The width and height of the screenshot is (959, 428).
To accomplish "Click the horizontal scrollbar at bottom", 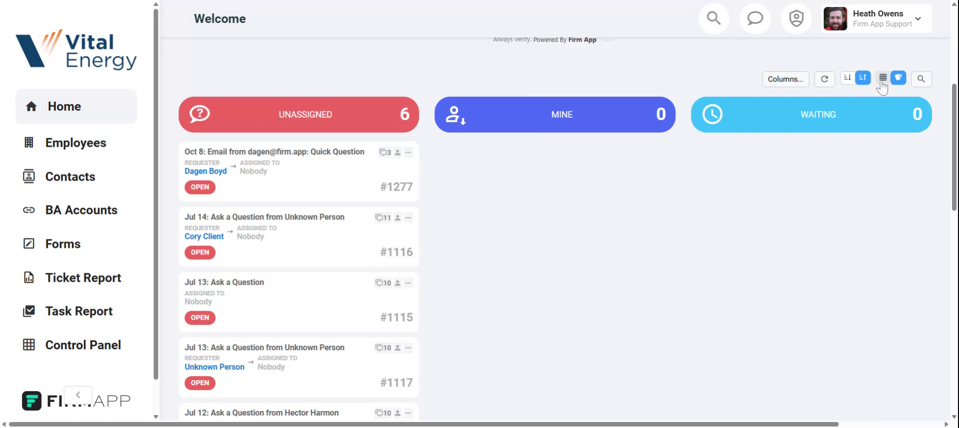I will (424, 425).
